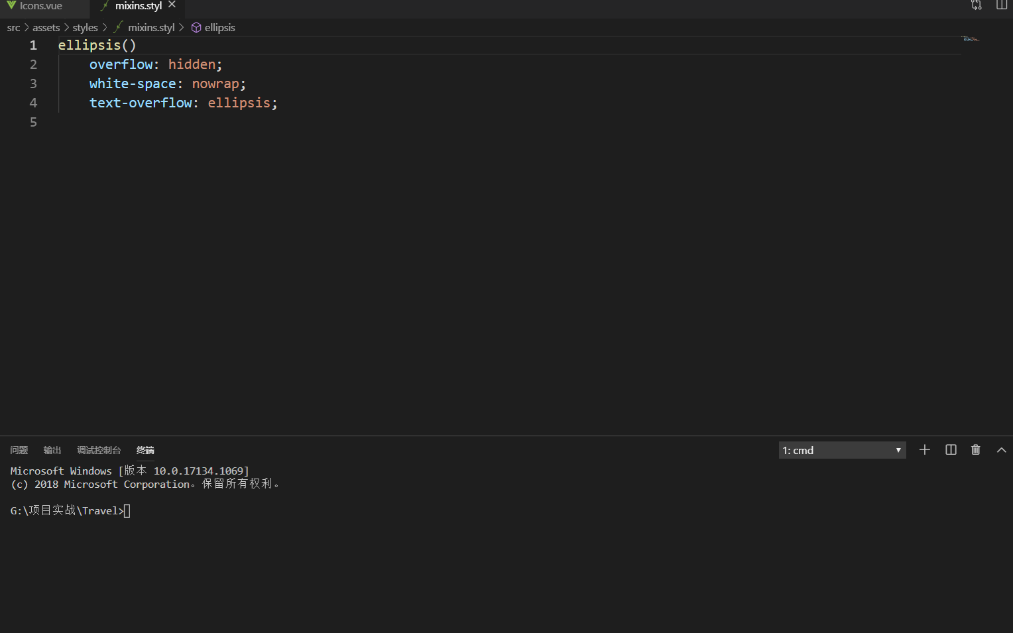Create a new terminal with plus icon

(x=924, y=449)
